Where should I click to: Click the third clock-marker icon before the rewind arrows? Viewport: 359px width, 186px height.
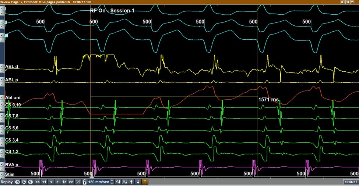(31, 182)
